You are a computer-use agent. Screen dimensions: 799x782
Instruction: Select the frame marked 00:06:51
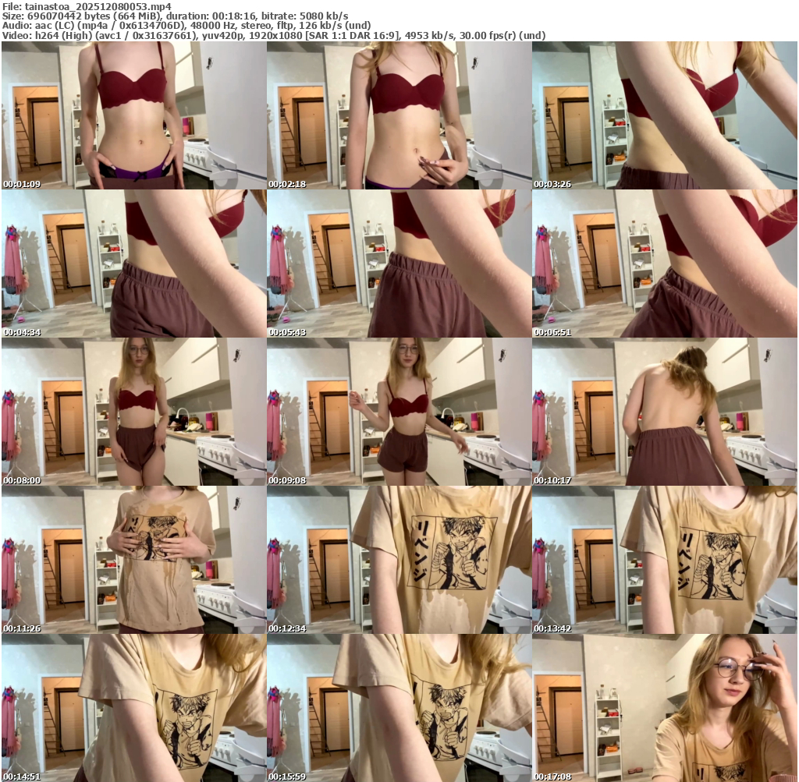(665, 264)
